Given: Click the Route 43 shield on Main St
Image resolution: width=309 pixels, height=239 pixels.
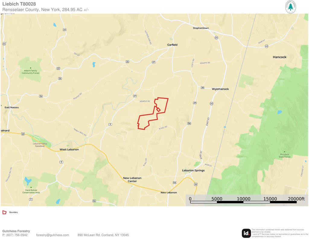Looking at the screenshot, I should click(x=266, y=46).
